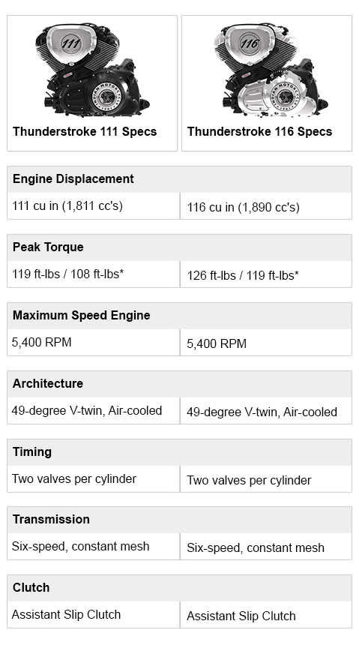Click the Maximum Speed Engine header

[x=179, y=316]
